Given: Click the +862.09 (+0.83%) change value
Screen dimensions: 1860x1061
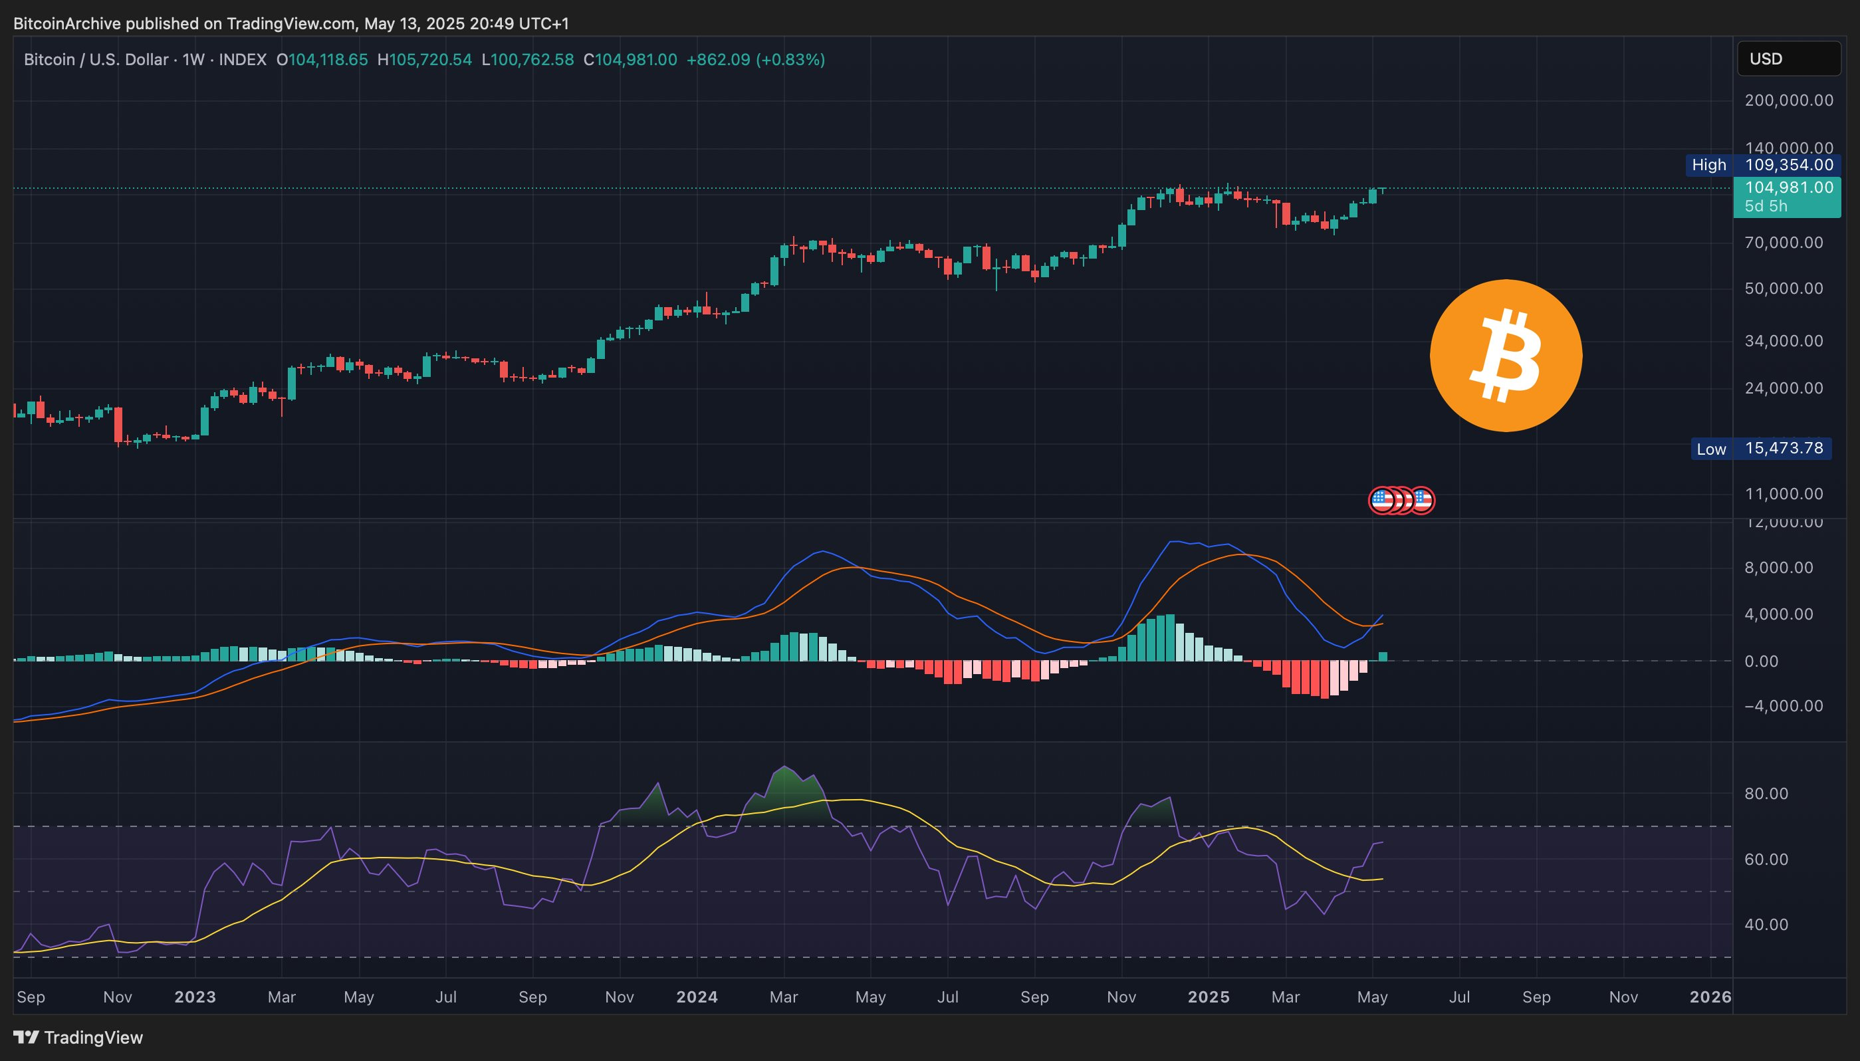Looking at the screenshot, I should (x=756, y=60).
